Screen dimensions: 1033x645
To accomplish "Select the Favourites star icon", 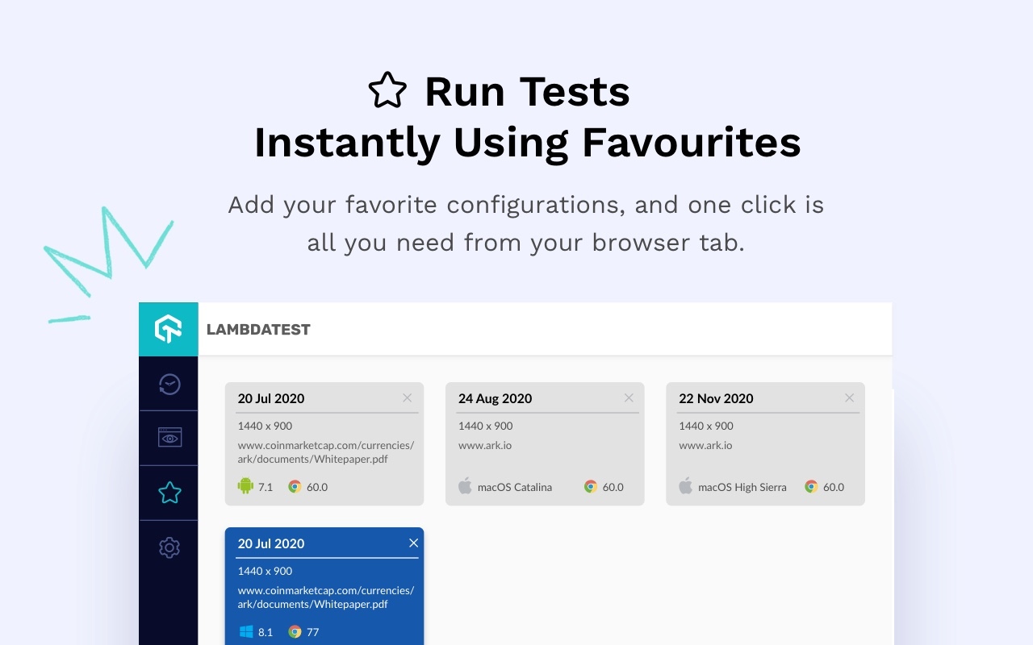I will click(x=169, y=493).
